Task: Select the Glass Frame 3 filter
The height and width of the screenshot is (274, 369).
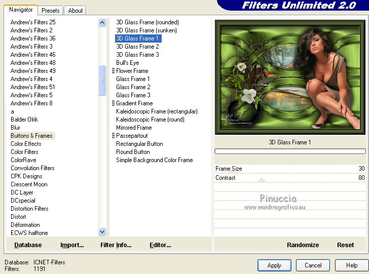Action: click(133, 95)
